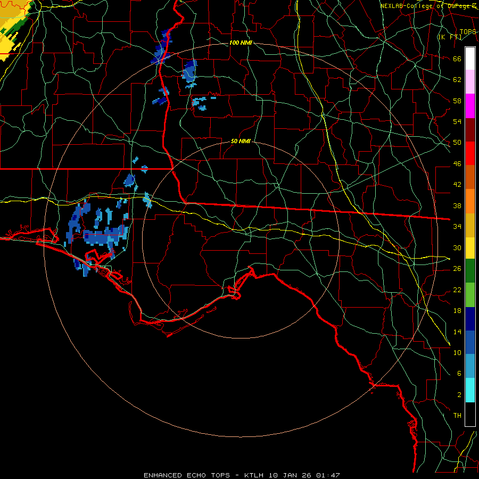The width and height of the screenshot is (479, 479).
Task: Click the black TH legend swatch
Action: click(470, 414)
